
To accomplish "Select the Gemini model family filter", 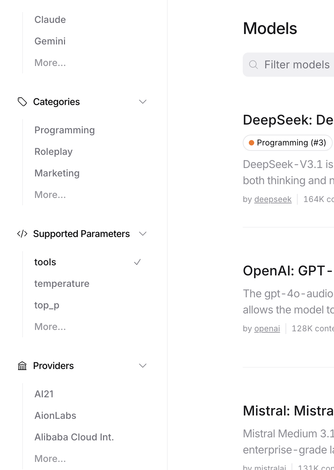I will (50, 41).
